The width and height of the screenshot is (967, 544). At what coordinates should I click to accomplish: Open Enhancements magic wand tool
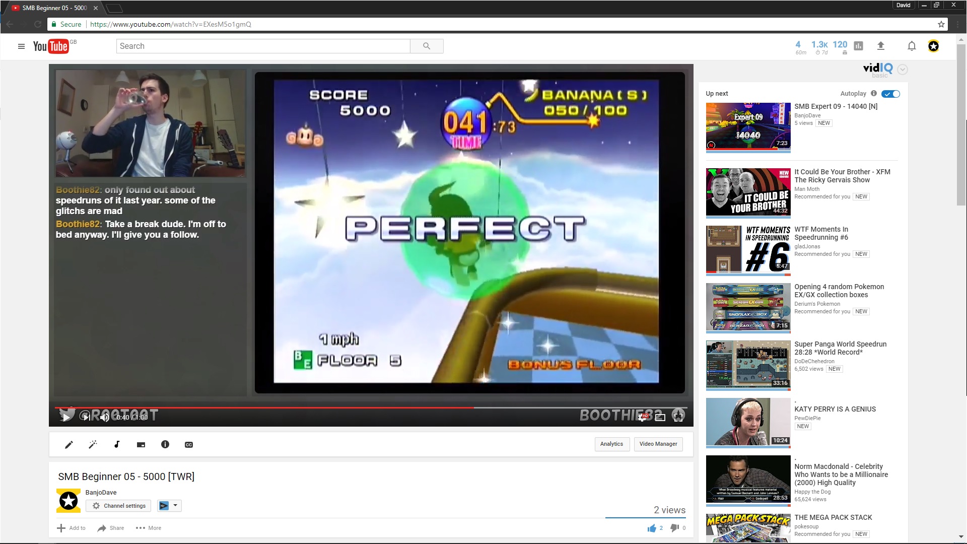tap(93, 444)
